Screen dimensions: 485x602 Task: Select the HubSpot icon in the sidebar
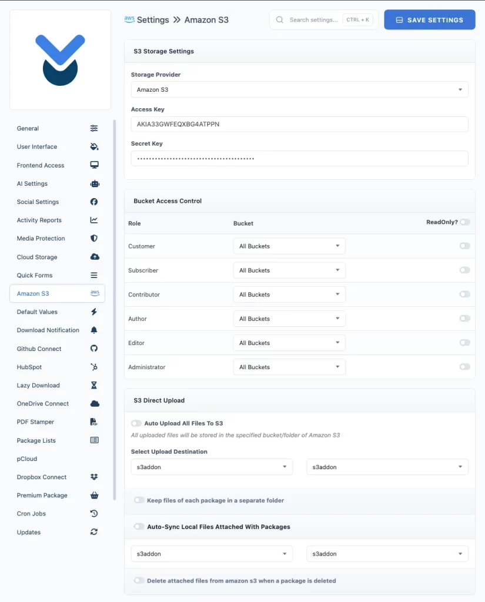[x=94, y=367]
